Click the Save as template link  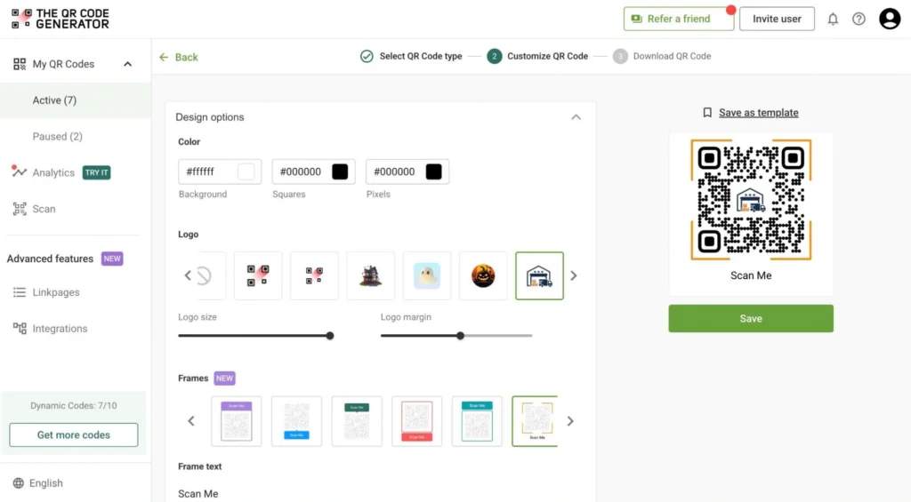tap(758, 113)
